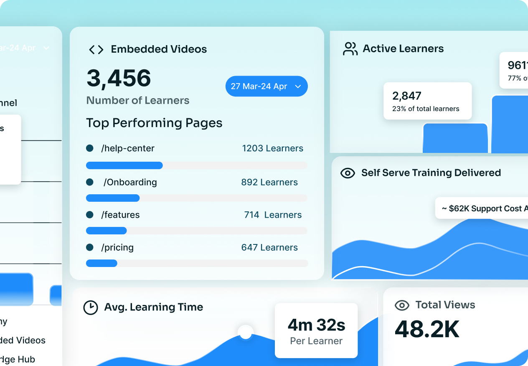Select the /Onboarding page row
This screenshot has height=366, width=528.
[197, 182]
